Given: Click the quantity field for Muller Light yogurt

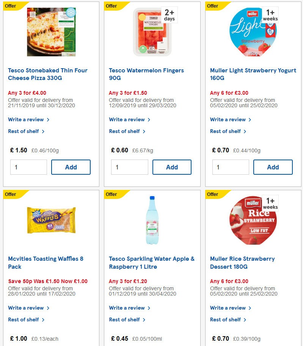Looking at the screenshot, I should pos(231,167).
